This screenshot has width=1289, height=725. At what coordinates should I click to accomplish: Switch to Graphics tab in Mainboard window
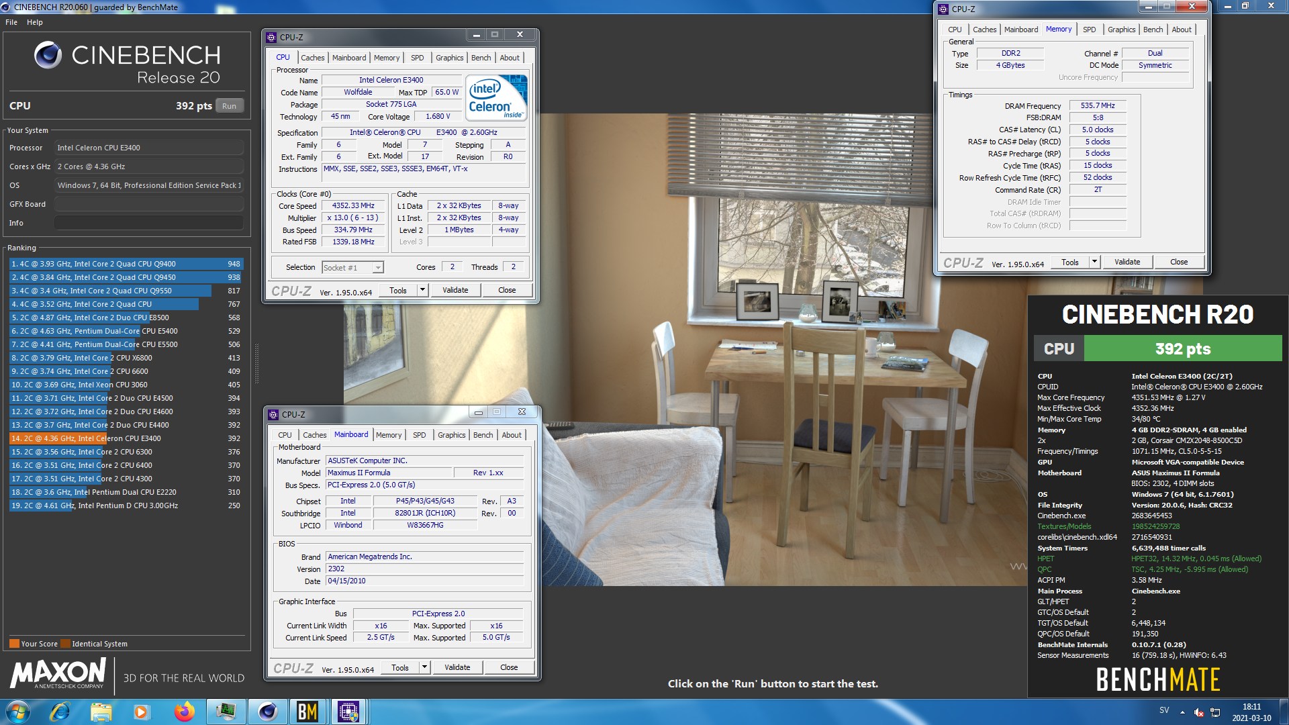[451, 435]
